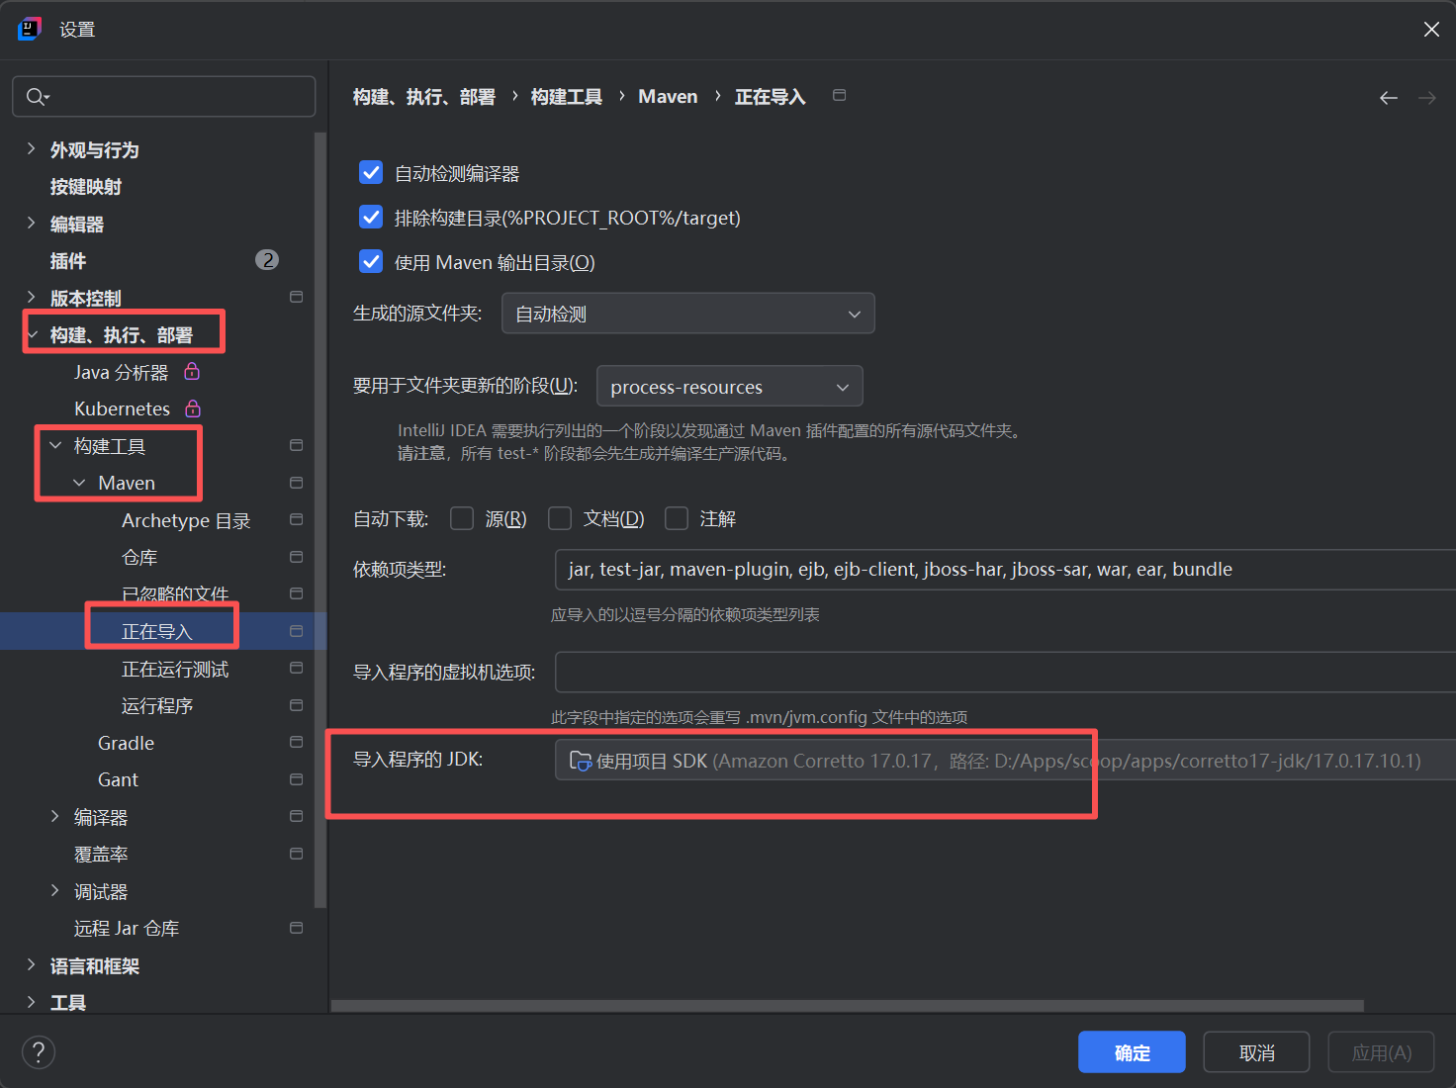Open 运行程序 settings page
Viewport: 1456px width, 1088px height.
pyautogui.click(x=157, y=705)
